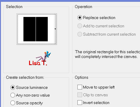Select Source opacity radio button
This screenshot has width=140, height=107.
click(13, 103)
